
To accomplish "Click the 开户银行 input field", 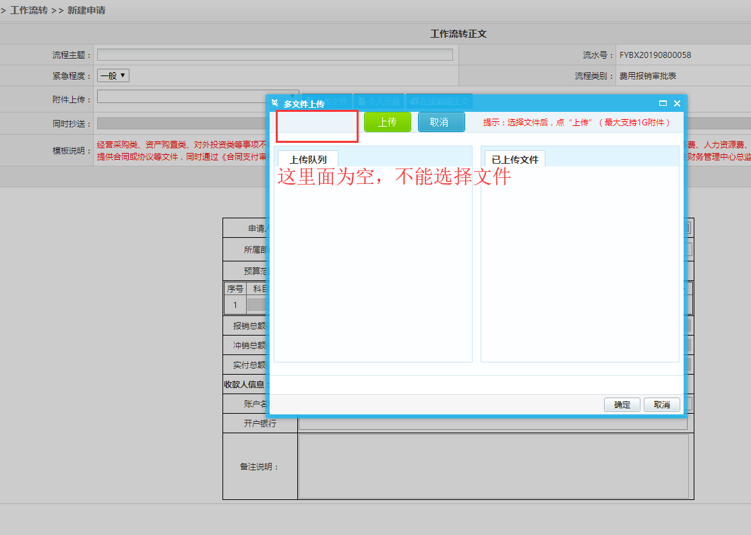I will tap(493, 424).
